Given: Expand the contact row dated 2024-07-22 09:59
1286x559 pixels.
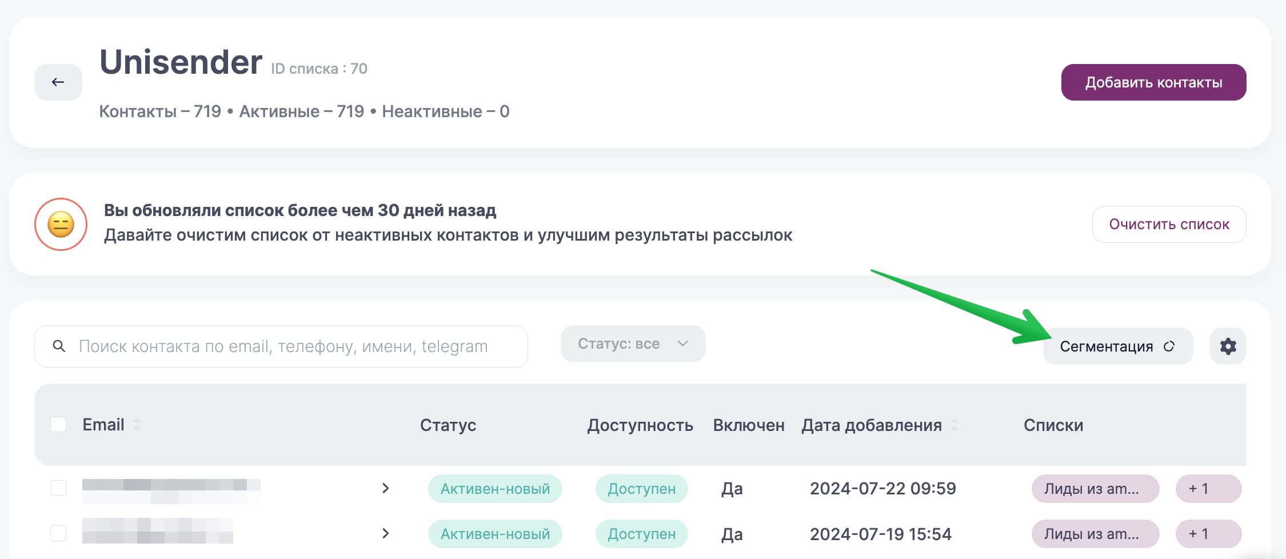Looking at the screenshot, I should point(385,488).
